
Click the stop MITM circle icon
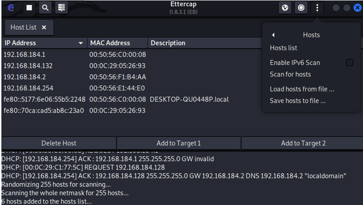[301, 8]
